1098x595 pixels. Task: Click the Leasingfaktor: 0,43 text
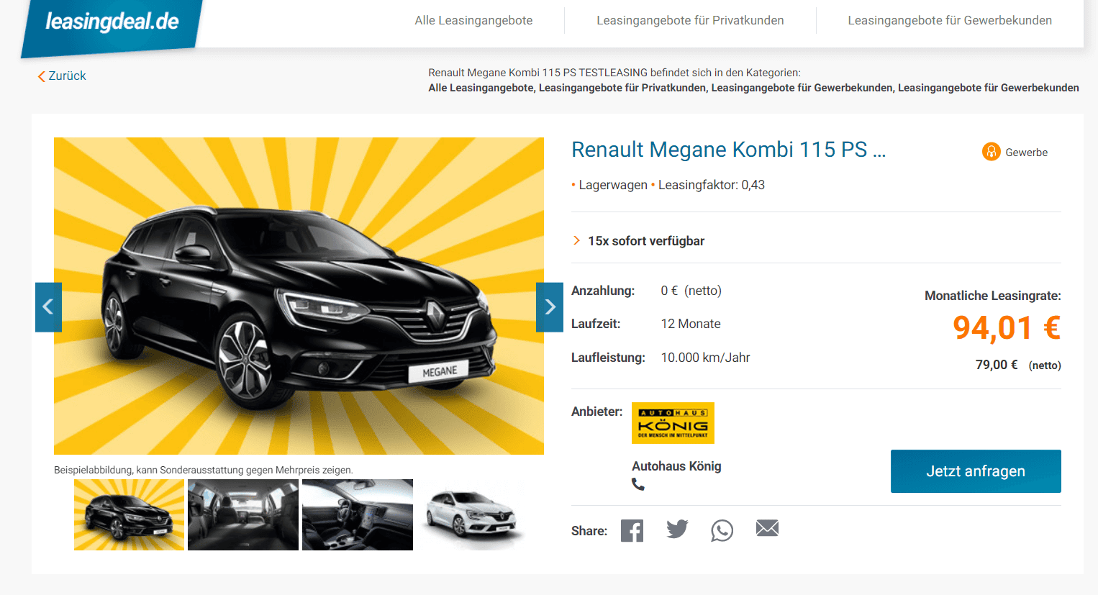click(712, 185)
